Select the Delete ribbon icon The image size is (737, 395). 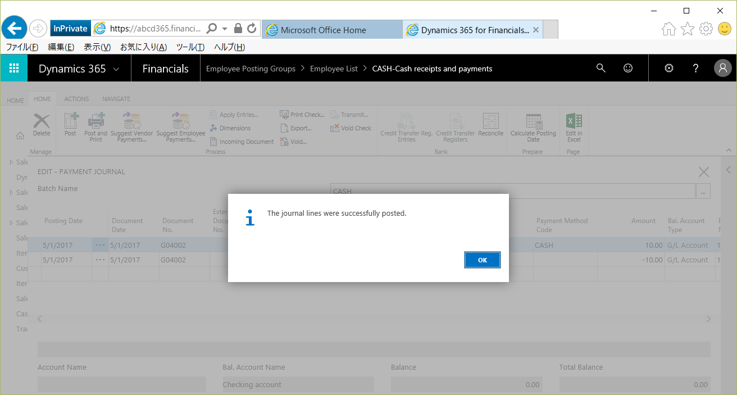(42, 125)
